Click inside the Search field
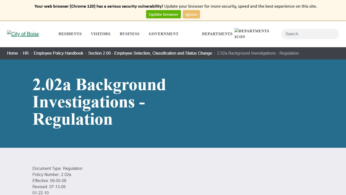This screenshot has width=346, height=195. [x=310, y=34]
